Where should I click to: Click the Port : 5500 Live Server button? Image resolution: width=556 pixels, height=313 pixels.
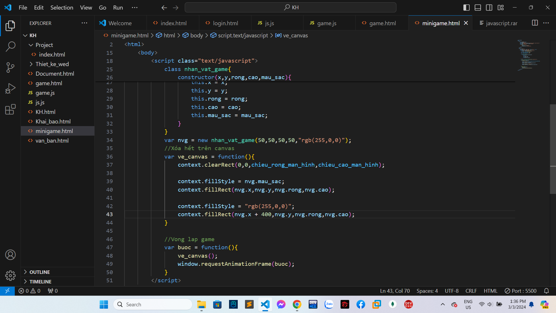(x=520, y=291)
